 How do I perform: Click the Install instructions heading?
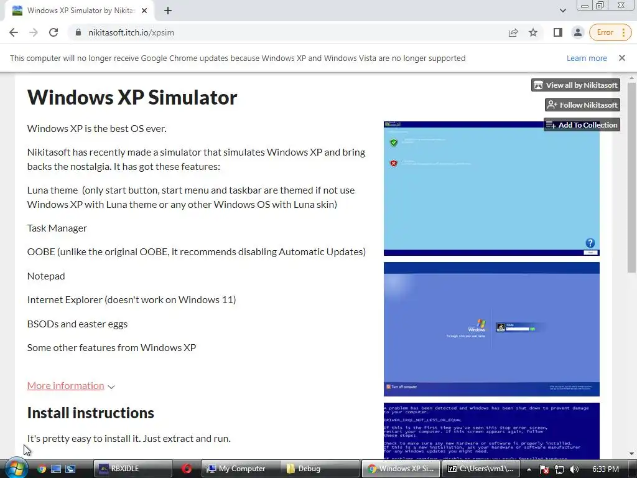pos(91,413)
